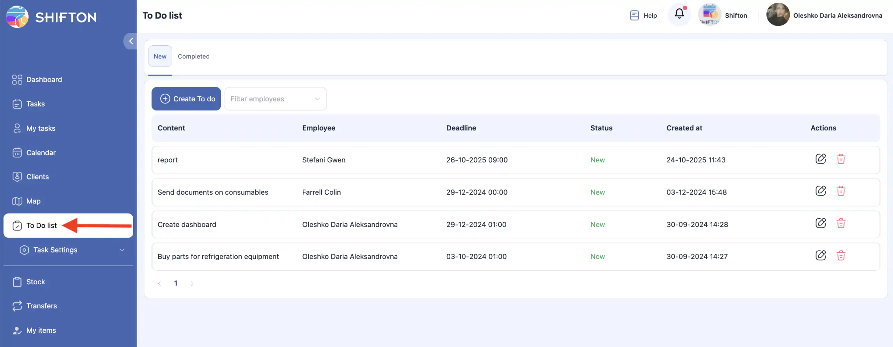Expand the Task Settings submenu
Screen dimensions: 893x347
[122, 250]
